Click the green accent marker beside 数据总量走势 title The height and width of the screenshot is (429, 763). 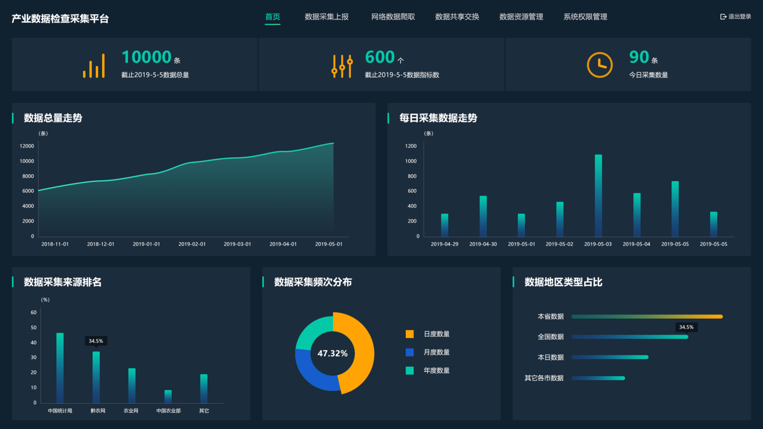point(12,118)
